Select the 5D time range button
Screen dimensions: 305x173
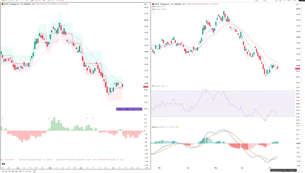click(x=6, y=171)
